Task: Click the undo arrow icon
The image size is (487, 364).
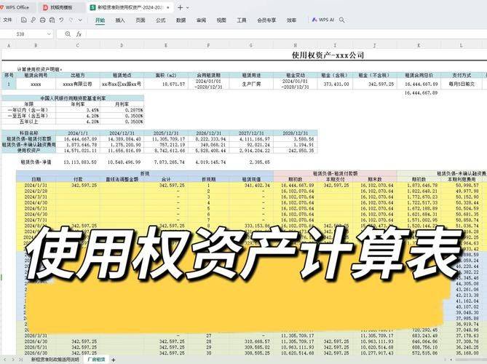Action: [x=61, y=20]
